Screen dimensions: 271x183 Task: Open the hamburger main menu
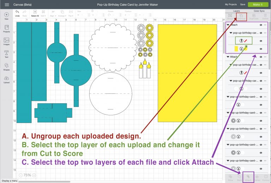7,5
